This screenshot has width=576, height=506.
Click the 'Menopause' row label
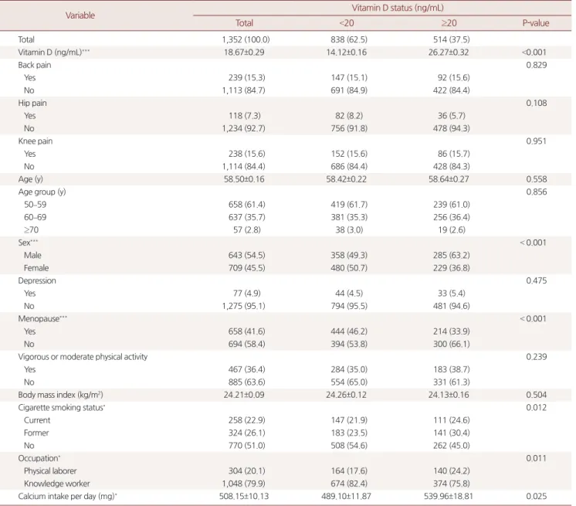(x=42, y=318)
